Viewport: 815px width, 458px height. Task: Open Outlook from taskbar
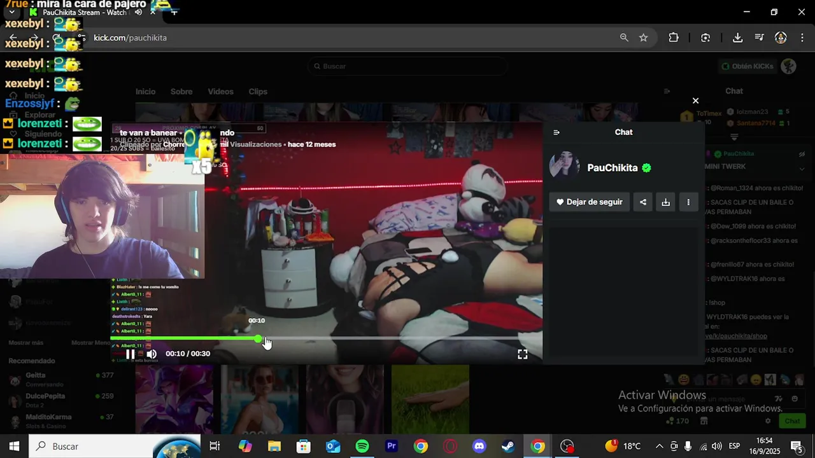[x=333, y=447]
